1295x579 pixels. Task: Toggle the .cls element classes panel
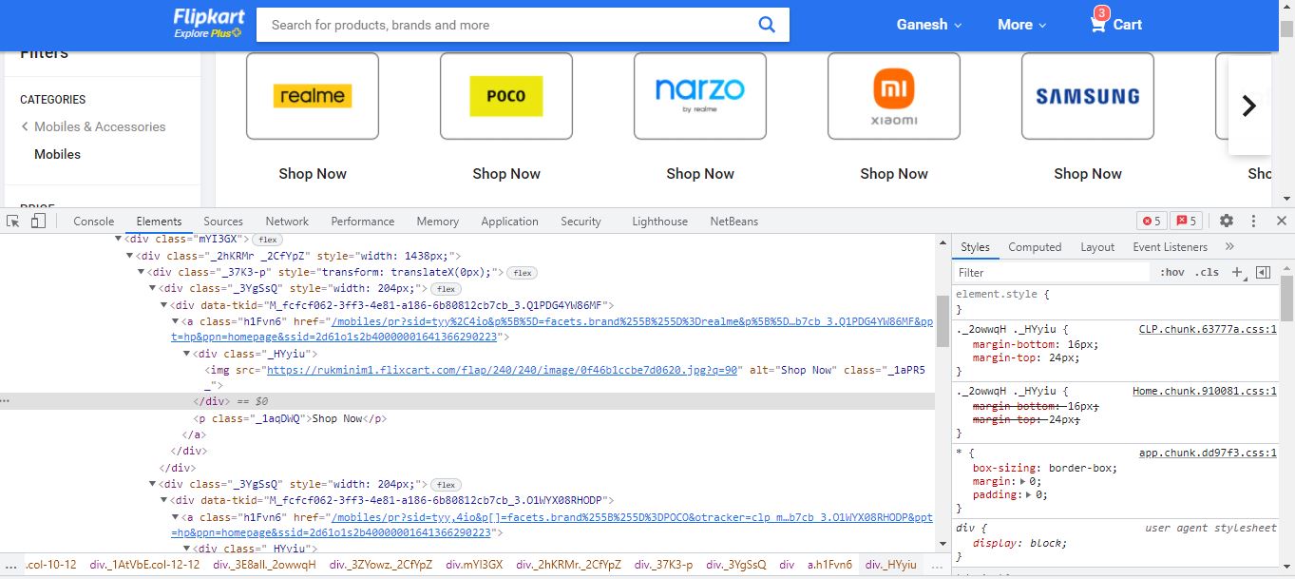(1207, 272)
